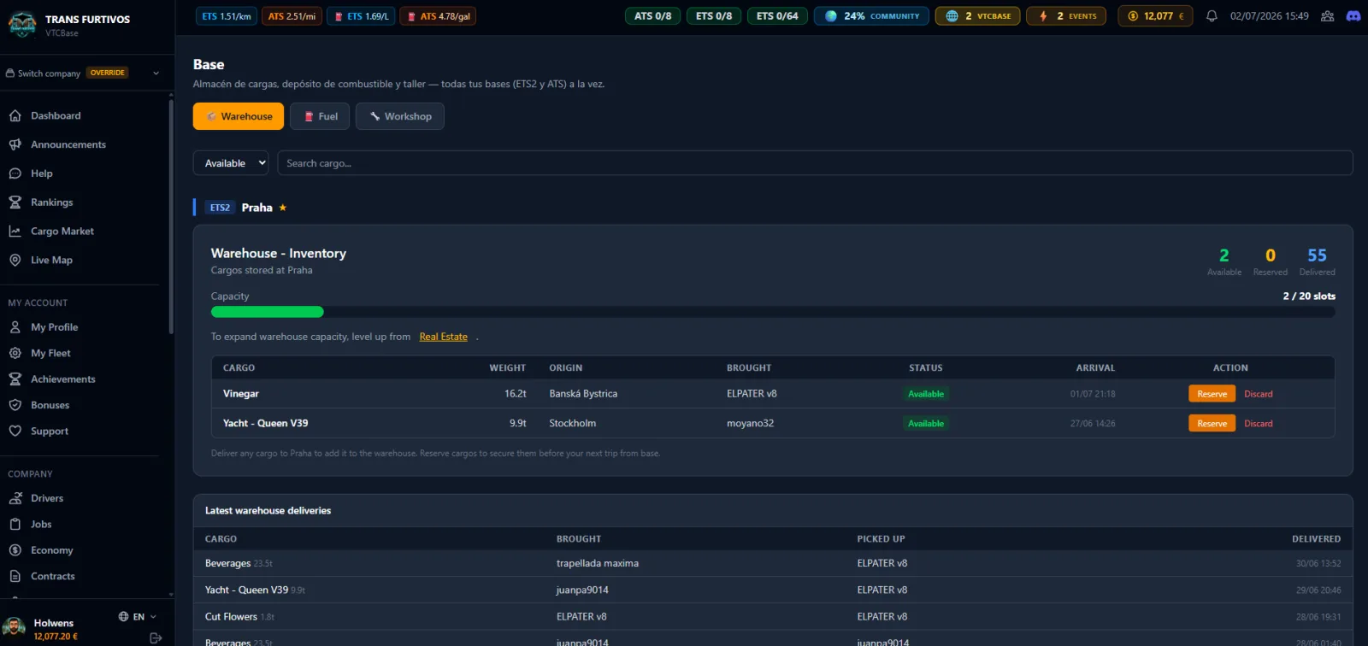
Task: Expand the EN language selector
Action: [x=138, y=616]
